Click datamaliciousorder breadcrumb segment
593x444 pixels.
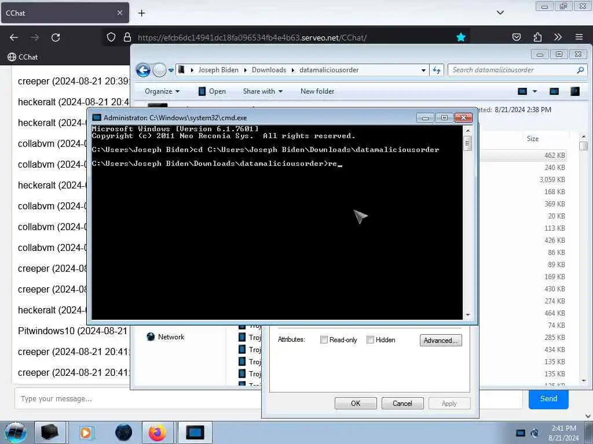click(329, 70)
